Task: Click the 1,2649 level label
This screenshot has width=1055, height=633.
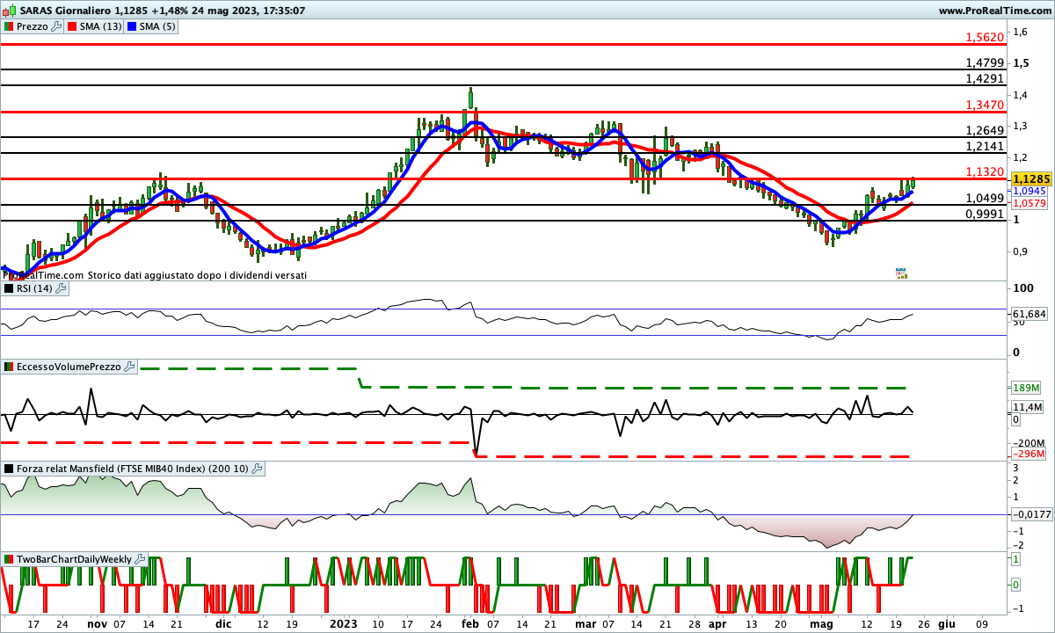Action: 985,130
